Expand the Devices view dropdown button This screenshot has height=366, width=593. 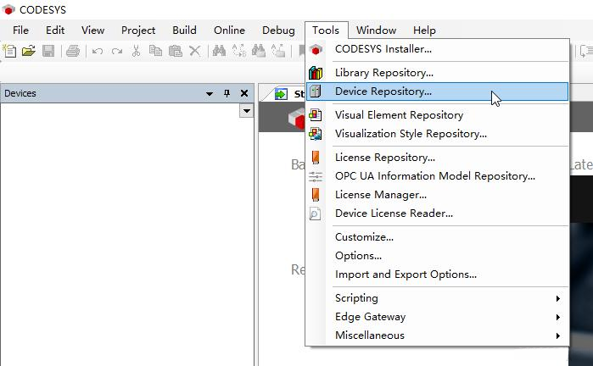[x=247, y=111]
